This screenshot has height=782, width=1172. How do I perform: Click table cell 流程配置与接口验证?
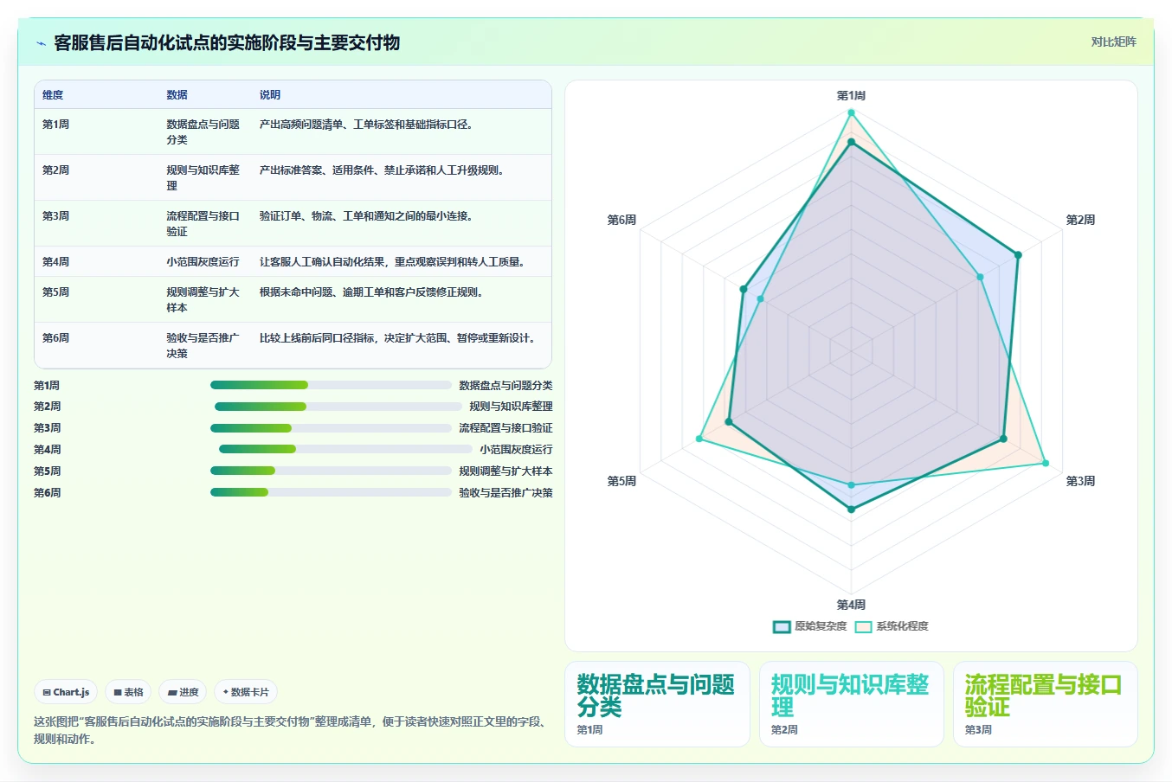click(203, 223)
